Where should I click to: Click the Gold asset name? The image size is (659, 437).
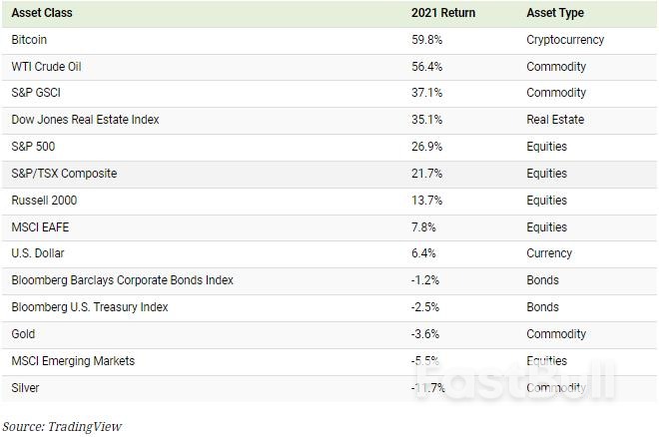[22, 334]
